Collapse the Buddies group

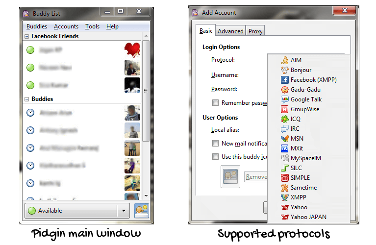click(27, 99)
